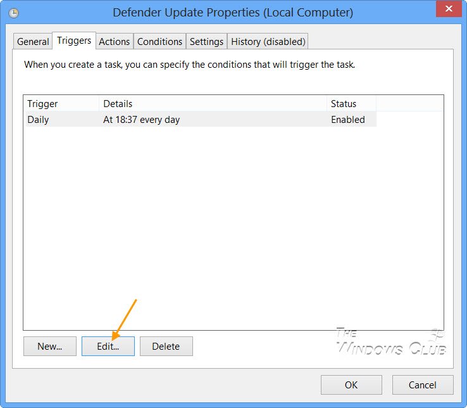Go to the Conditions tab
Image resolution: width=467 pixels, height=408 pixels.
[159, 41]
